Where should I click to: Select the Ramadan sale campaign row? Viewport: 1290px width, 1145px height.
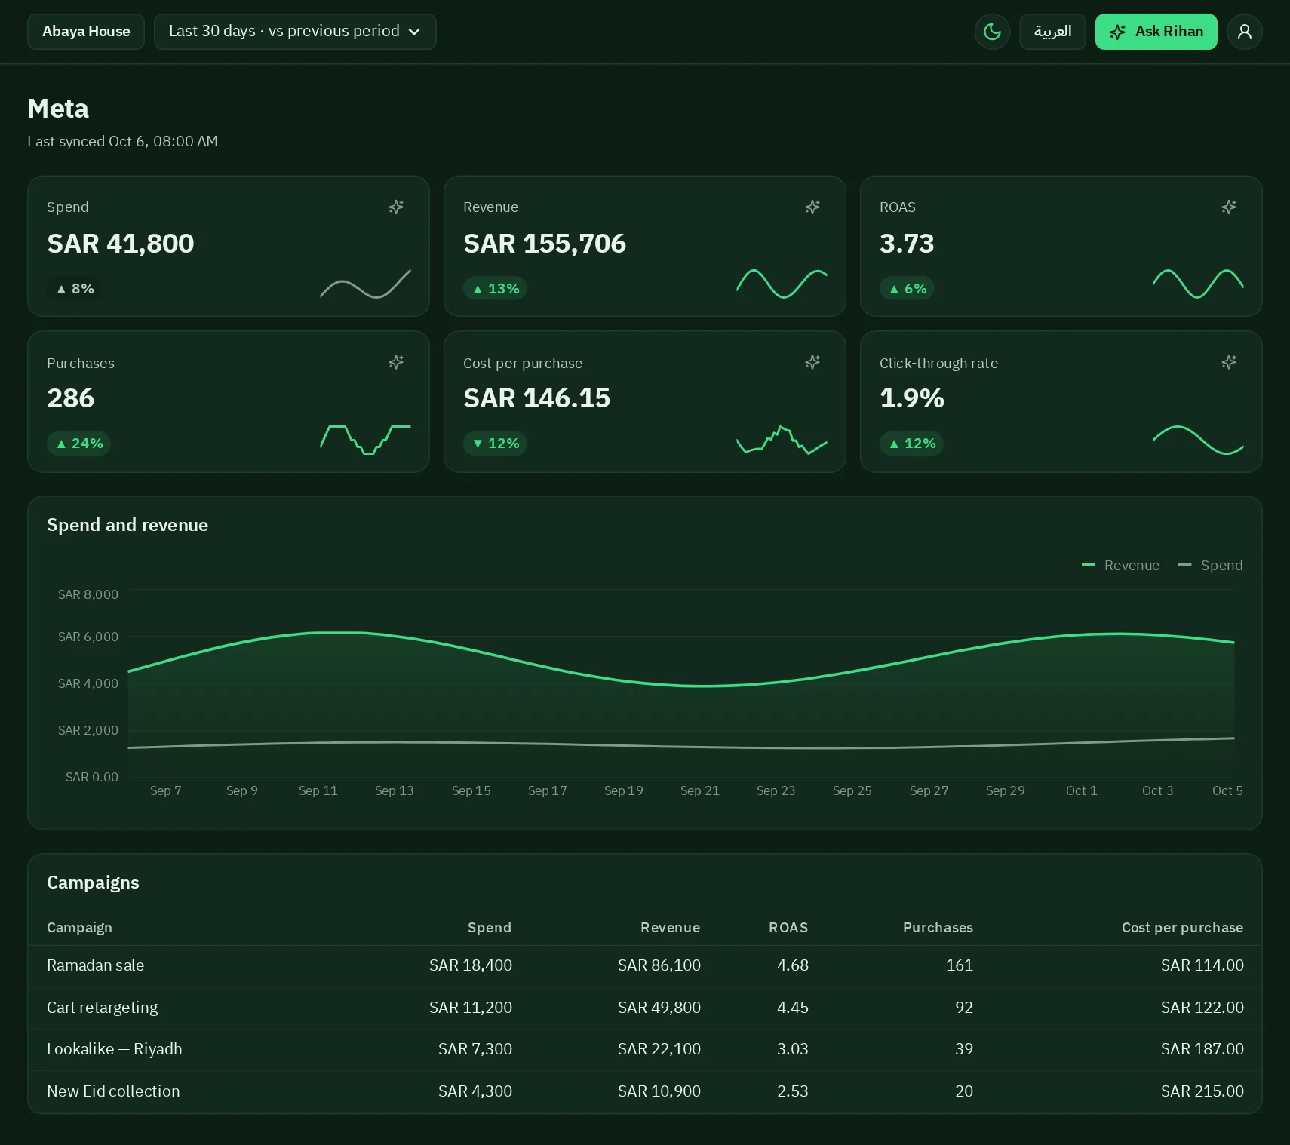click(645, 965)
